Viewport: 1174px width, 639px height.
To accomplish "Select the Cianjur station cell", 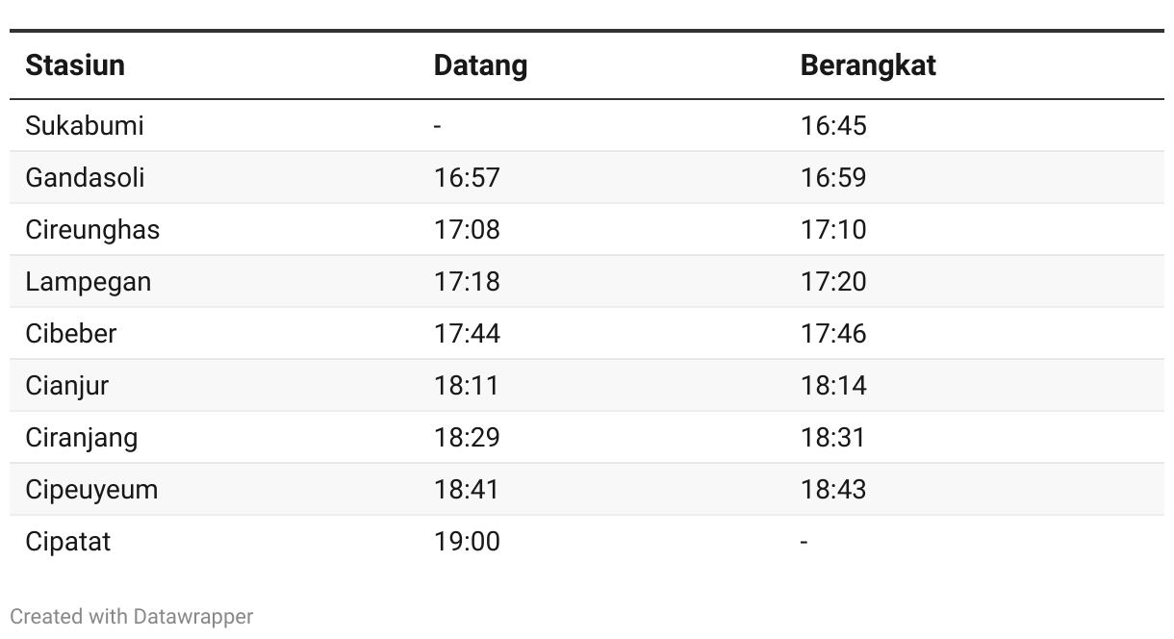I will pos(67,386).
